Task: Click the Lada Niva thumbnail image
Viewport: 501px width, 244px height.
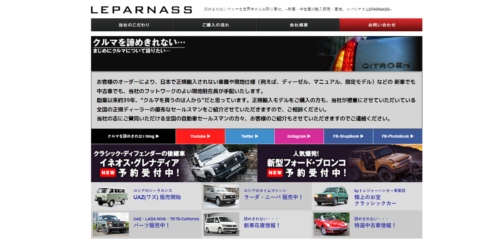Action: (221, 196)
